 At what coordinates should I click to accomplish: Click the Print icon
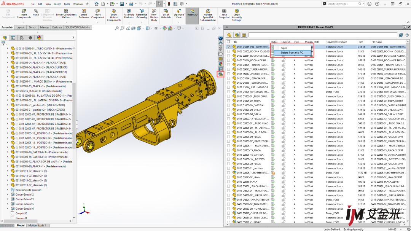pos(131,4)
